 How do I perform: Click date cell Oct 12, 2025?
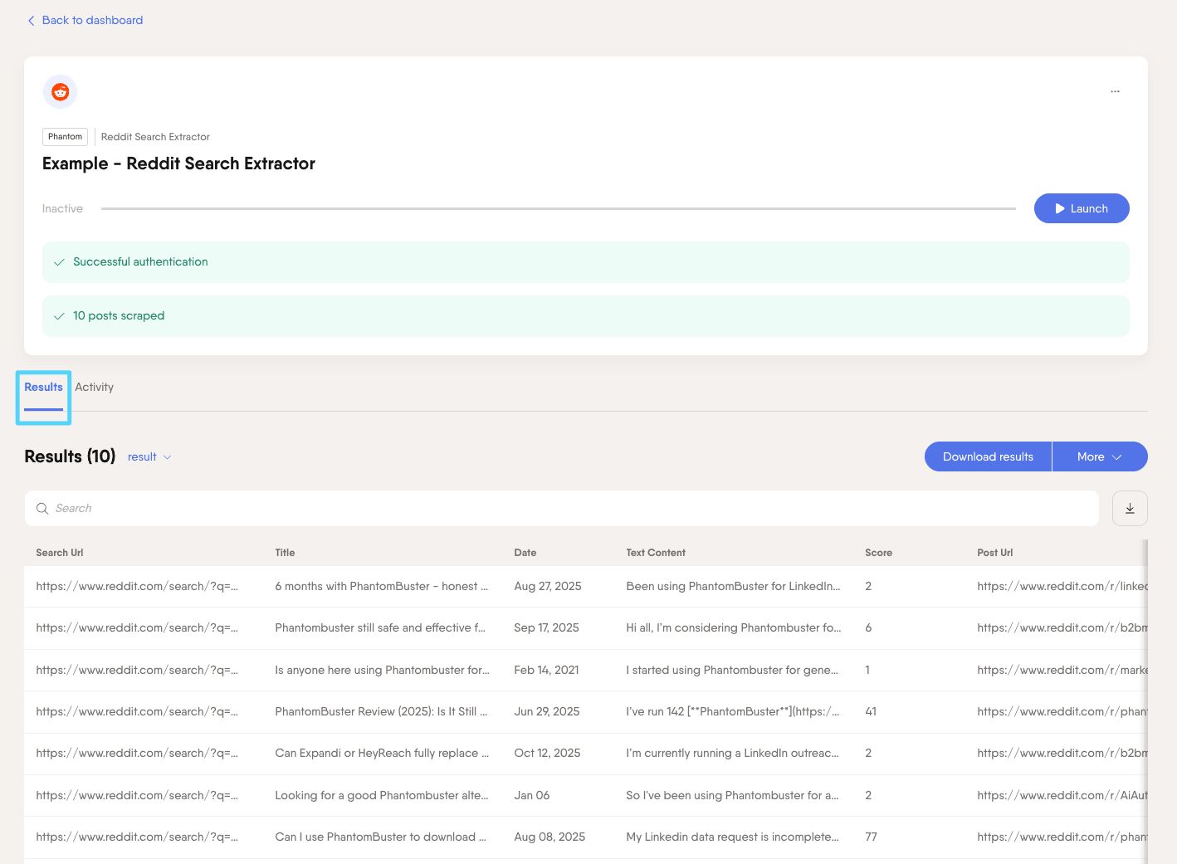pos(547,754)
